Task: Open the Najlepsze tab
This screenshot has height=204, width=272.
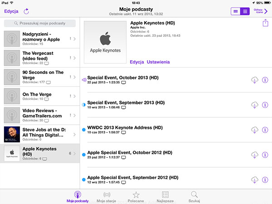Action: point(165,197)
